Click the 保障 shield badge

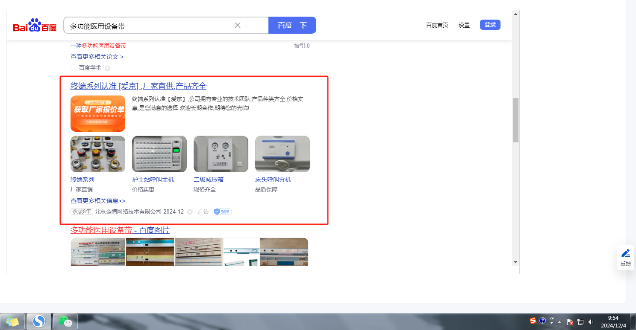pos(223,211)
